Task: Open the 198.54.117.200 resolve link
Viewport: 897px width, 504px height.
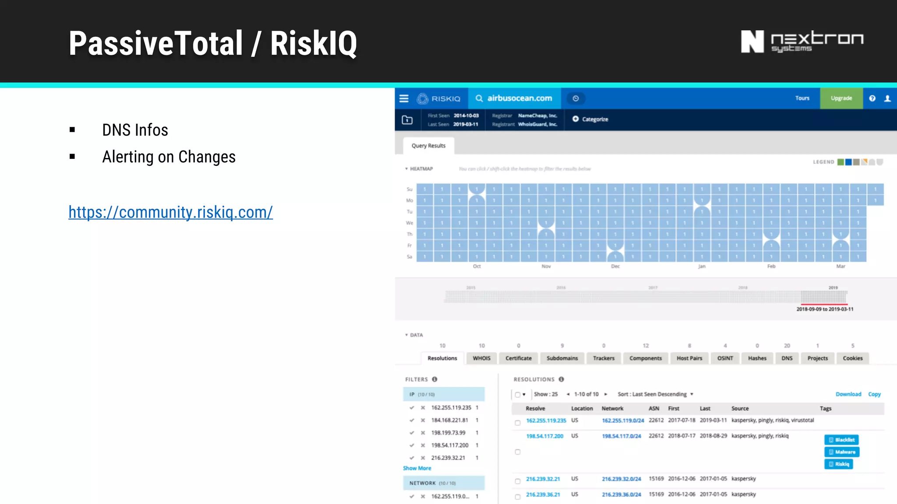Action: pyautogui.click(x=544, y=436)
